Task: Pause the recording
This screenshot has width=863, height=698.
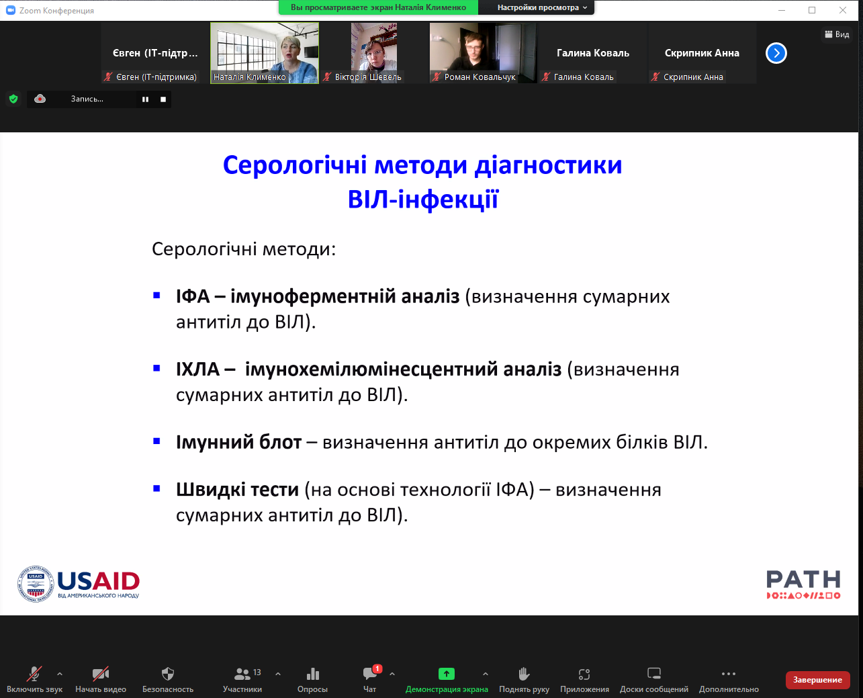Action: (x=145, y=99)
